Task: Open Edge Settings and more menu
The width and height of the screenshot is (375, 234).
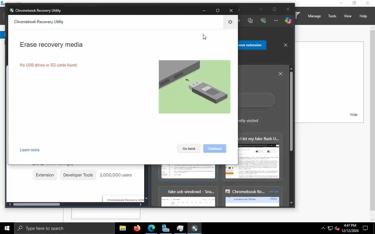Action: tap(276, 20)
